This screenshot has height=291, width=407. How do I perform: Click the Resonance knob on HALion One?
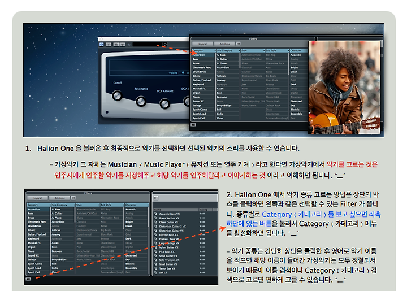click(141, 101)
